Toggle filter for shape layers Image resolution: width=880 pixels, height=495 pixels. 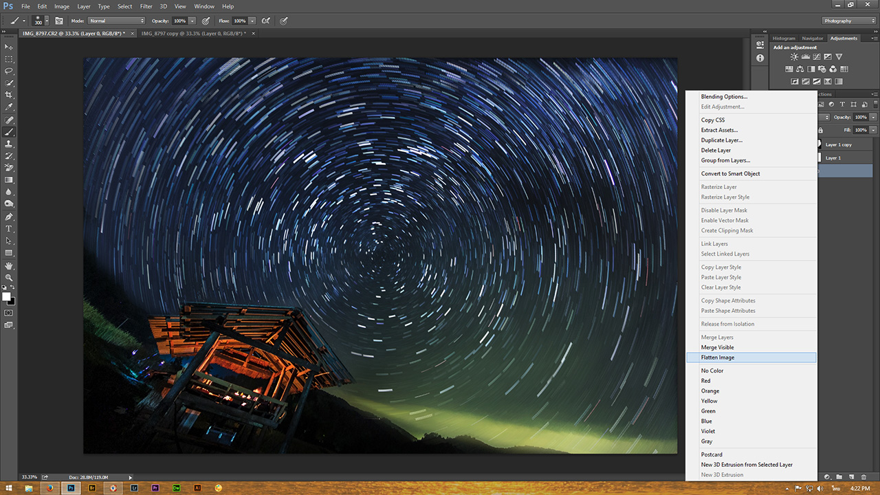coord(853,104)
